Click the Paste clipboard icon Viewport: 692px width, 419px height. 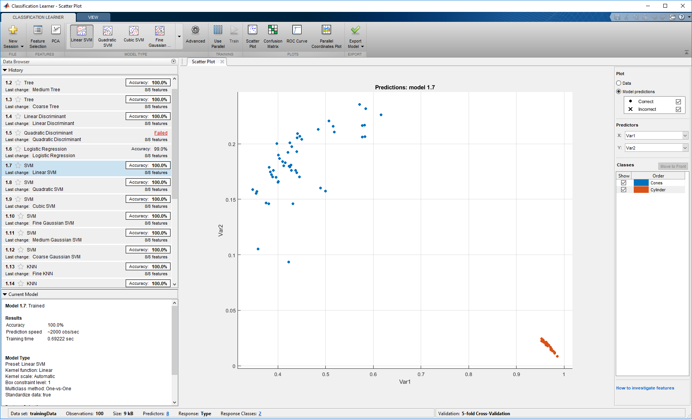tap(645, 17)
